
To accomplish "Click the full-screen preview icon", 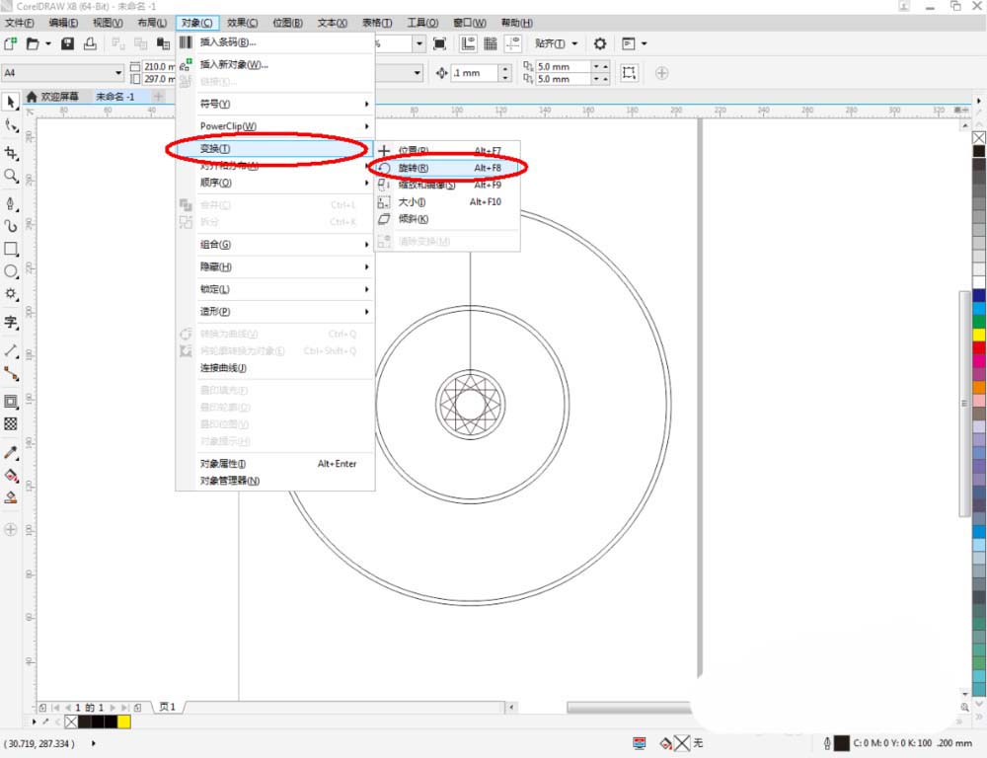I will pyautogui.click(x=440, y=43).
